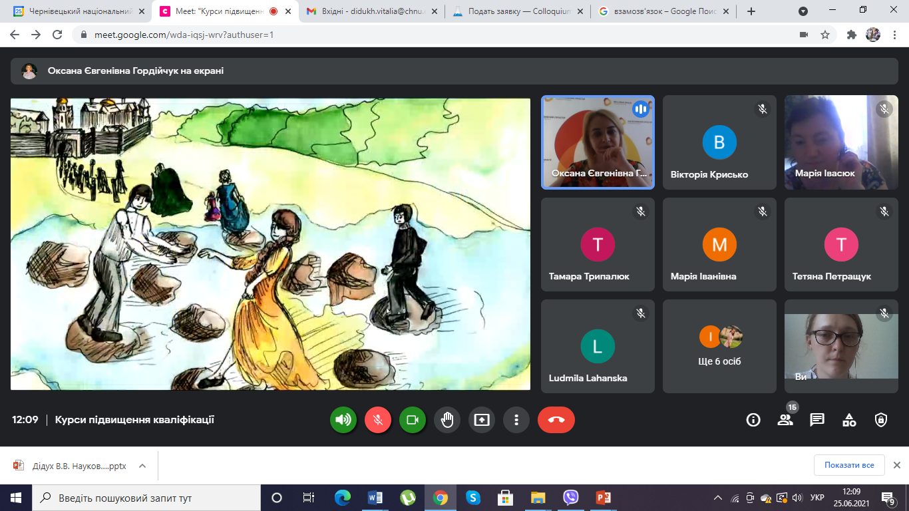Select Ludmila Lahanska participant tile

click(x=598, y=346)
